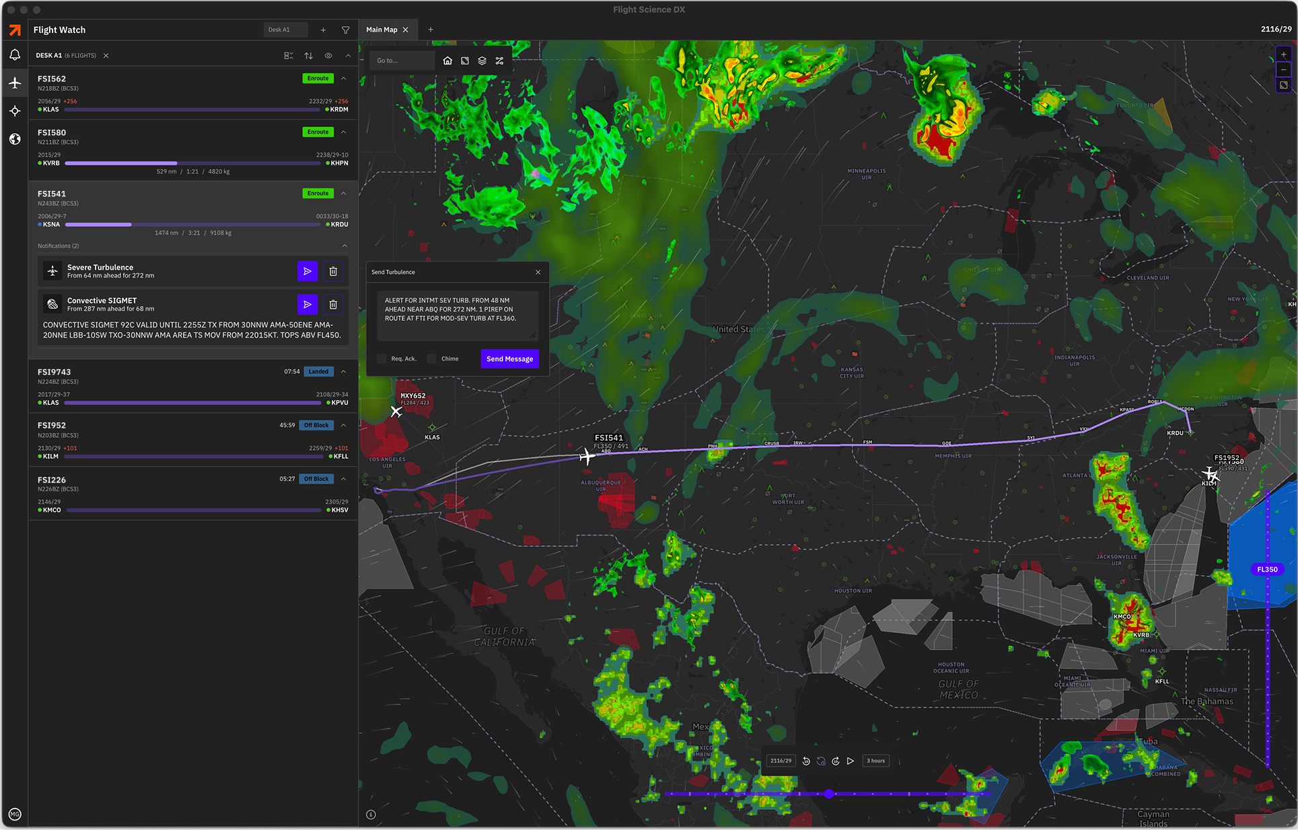Open the MG user avatar
1298x830 pixels.
[x=15, y=814]
